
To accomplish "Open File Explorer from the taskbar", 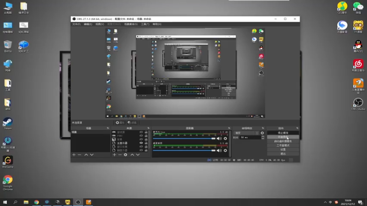I will pos(26,202).
